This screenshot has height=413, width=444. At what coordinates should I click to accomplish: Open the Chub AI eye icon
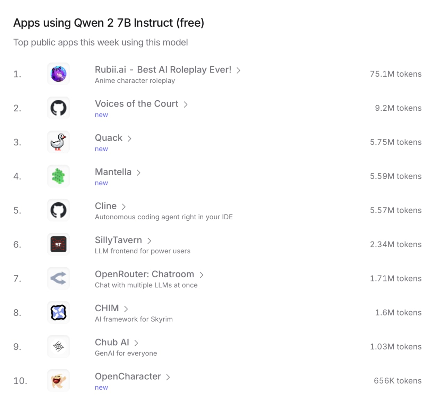click(x=58, y=346)
